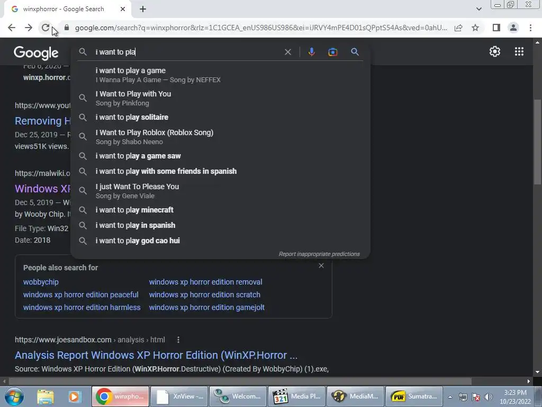This screenshot has height=407, width=542.
Task: Bookmark this page with the star icon
Action: 475,28
